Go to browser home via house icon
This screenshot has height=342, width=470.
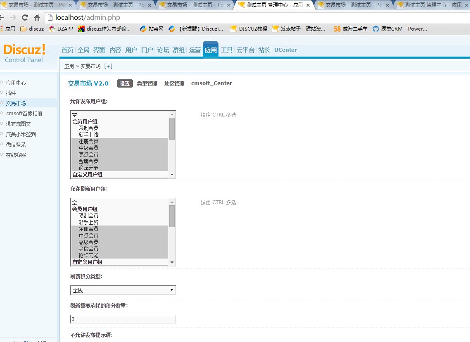pos(37,18)
